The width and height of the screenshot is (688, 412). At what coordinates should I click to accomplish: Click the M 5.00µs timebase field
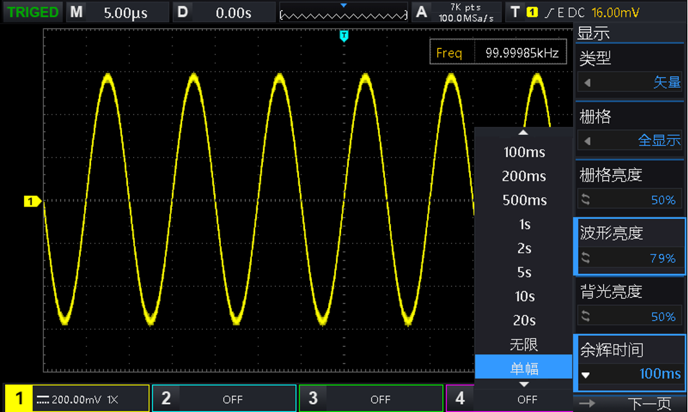pyautogui.click(x=118, y=12)
